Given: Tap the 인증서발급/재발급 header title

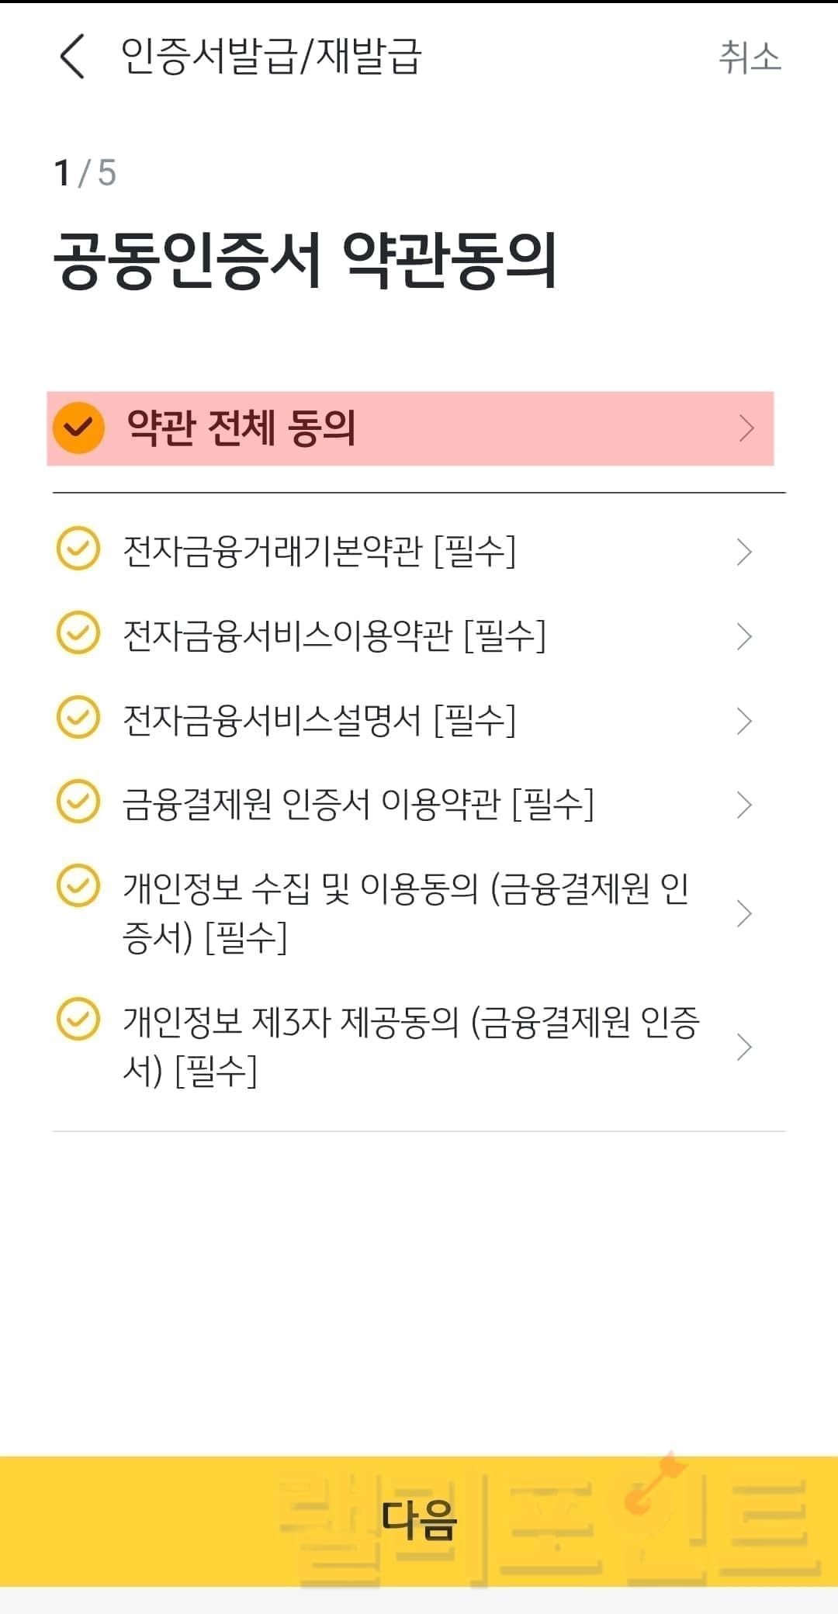Looking at the screenshot, I should click(x=271, y=57).
